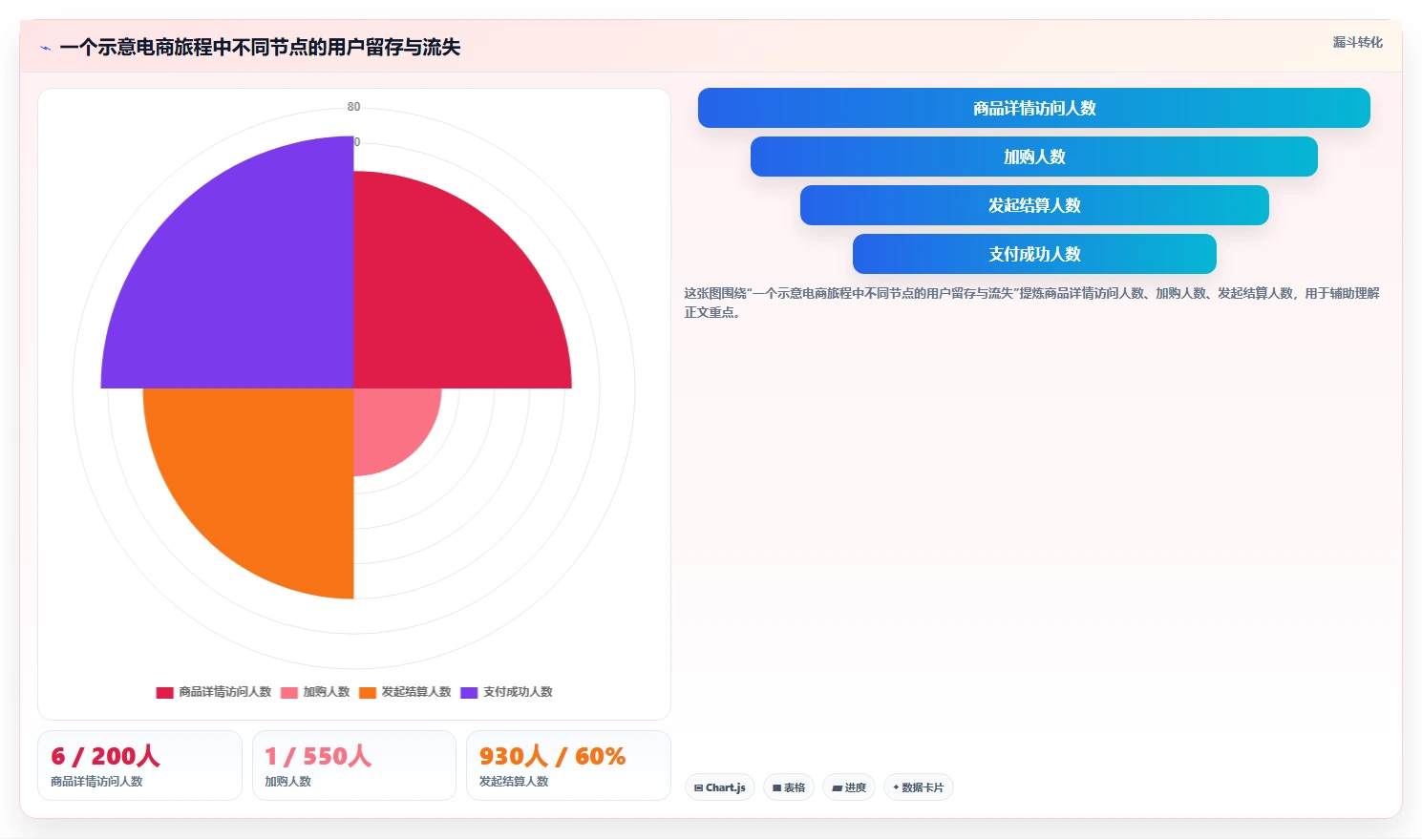Select the 商品详情访问人数 funnel bar

coord(1033,108)
